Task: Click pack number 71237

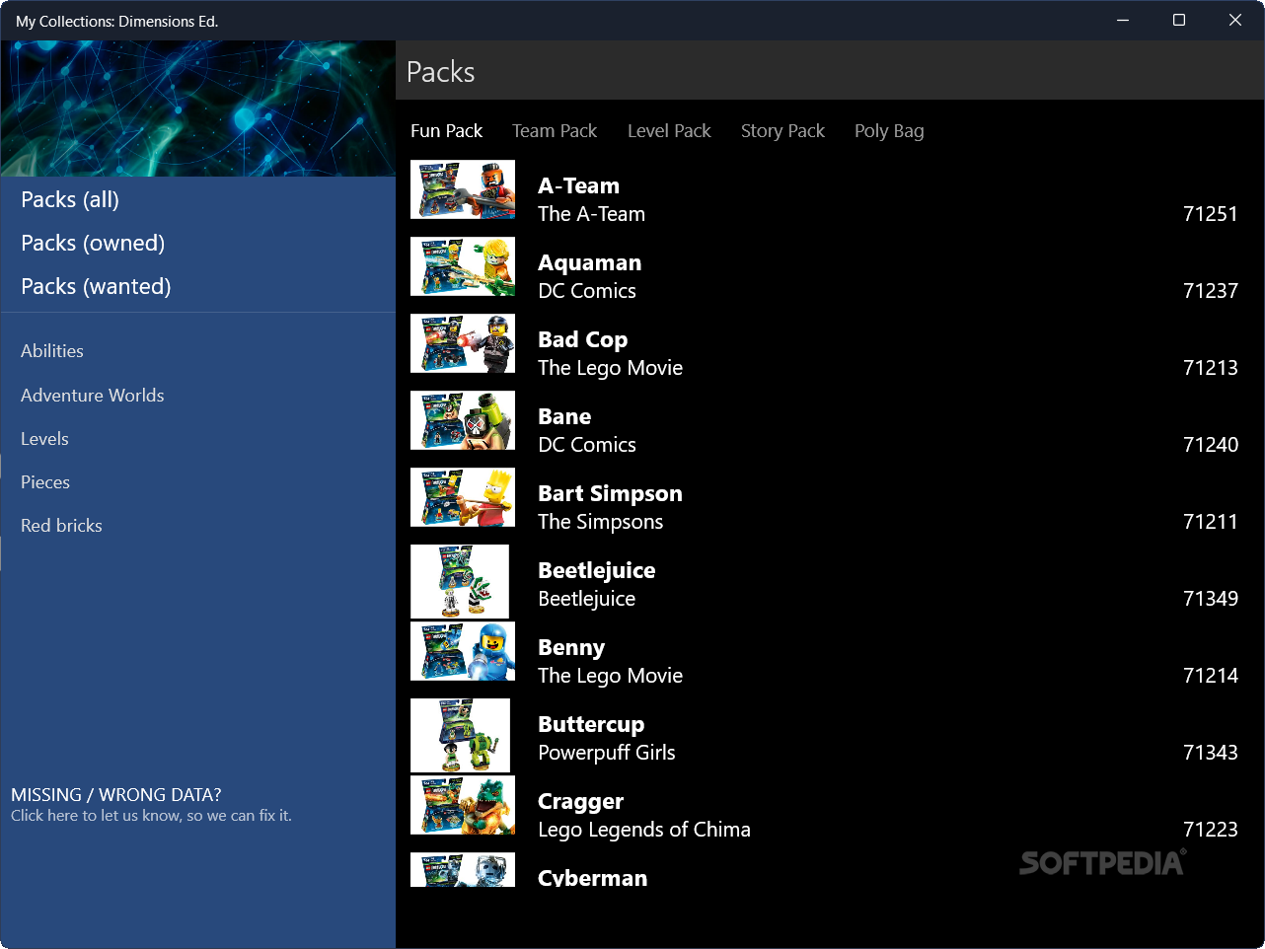Action: 1210,291
